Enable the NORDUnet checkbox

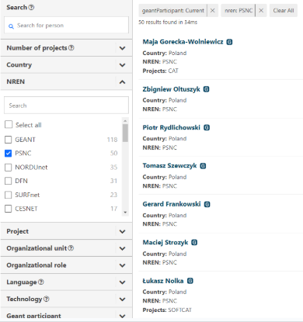click(9, 168)
